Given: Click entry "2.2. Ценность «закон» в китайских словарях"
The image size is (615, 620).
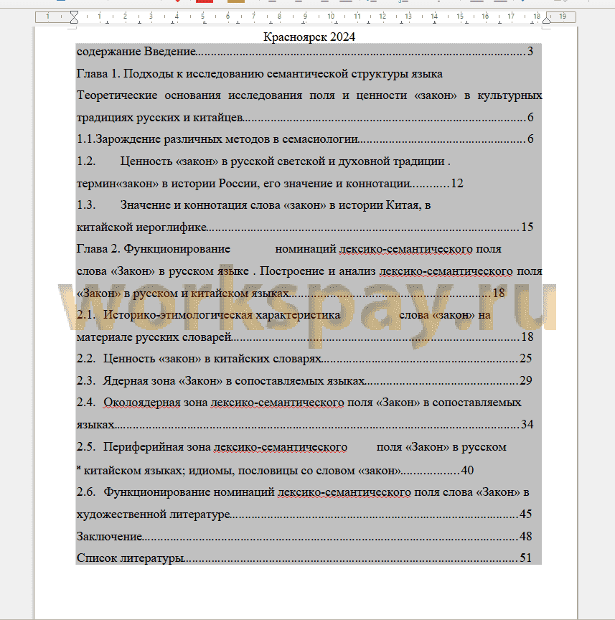Looking at the screenshot, I should pos(304,359).
